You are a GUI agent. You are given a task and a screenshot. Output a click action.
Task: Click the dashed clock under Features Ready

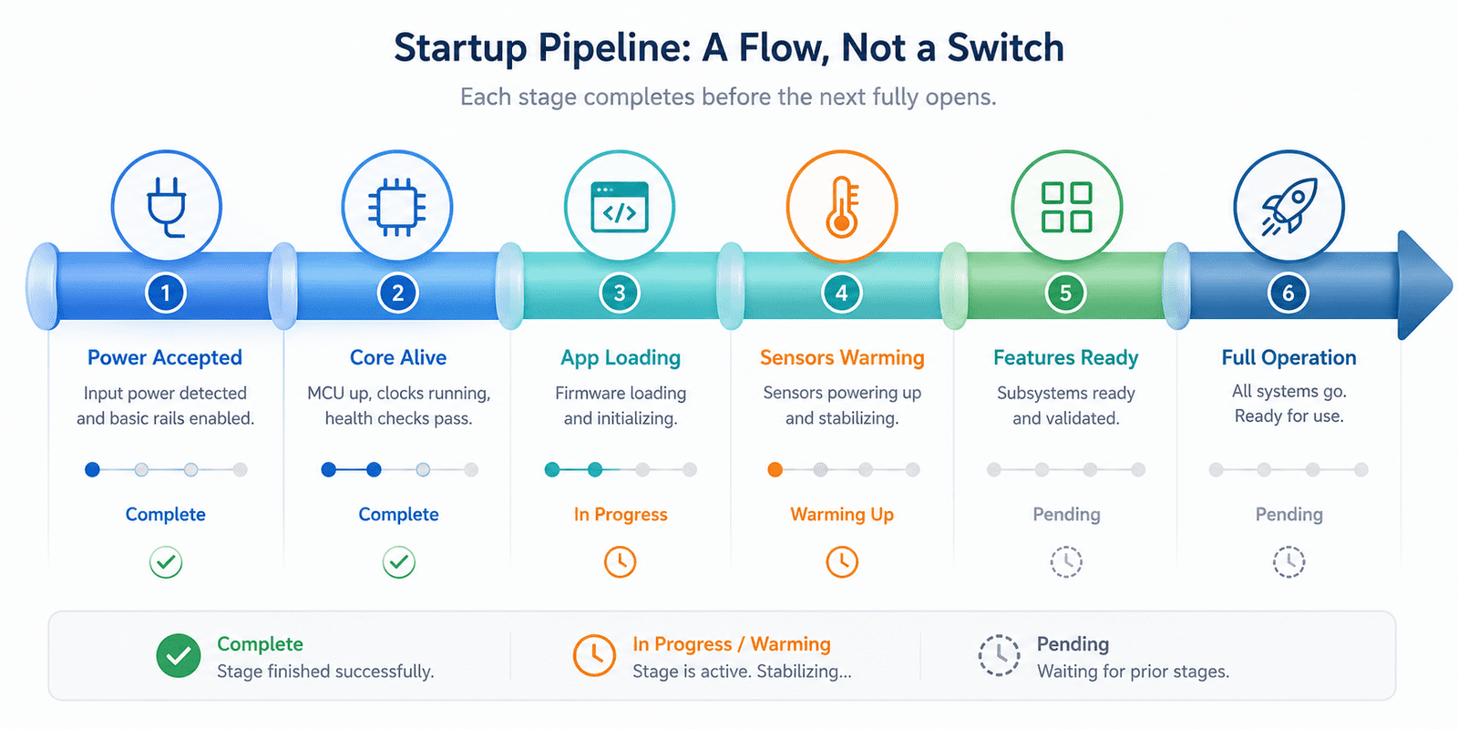pyautogui.click(x=1066, y=561)
